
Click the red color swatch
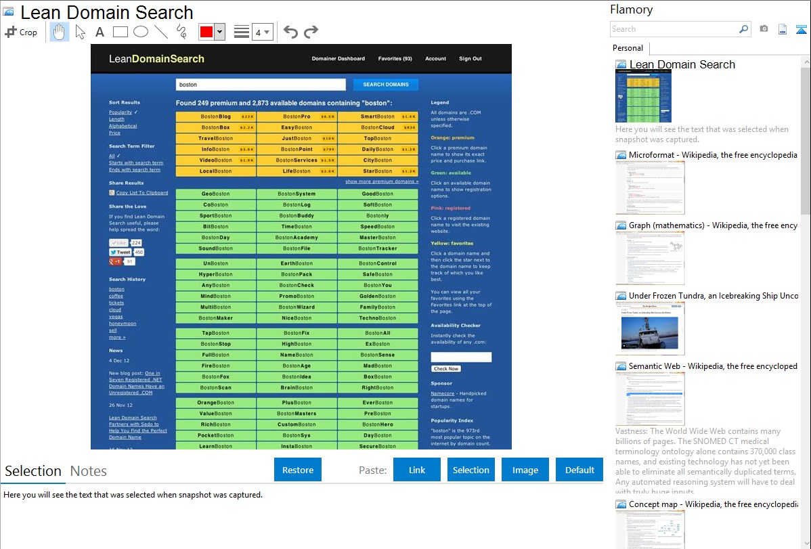pyautogui.click(x=206, y=32)
